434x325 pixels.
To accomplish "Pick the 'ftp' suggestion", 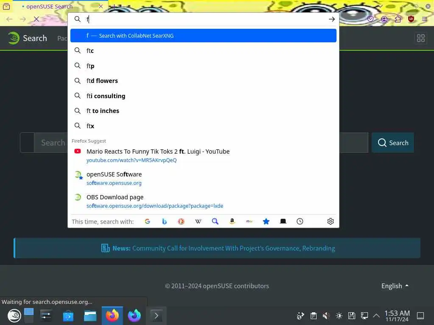I will 203,66.
